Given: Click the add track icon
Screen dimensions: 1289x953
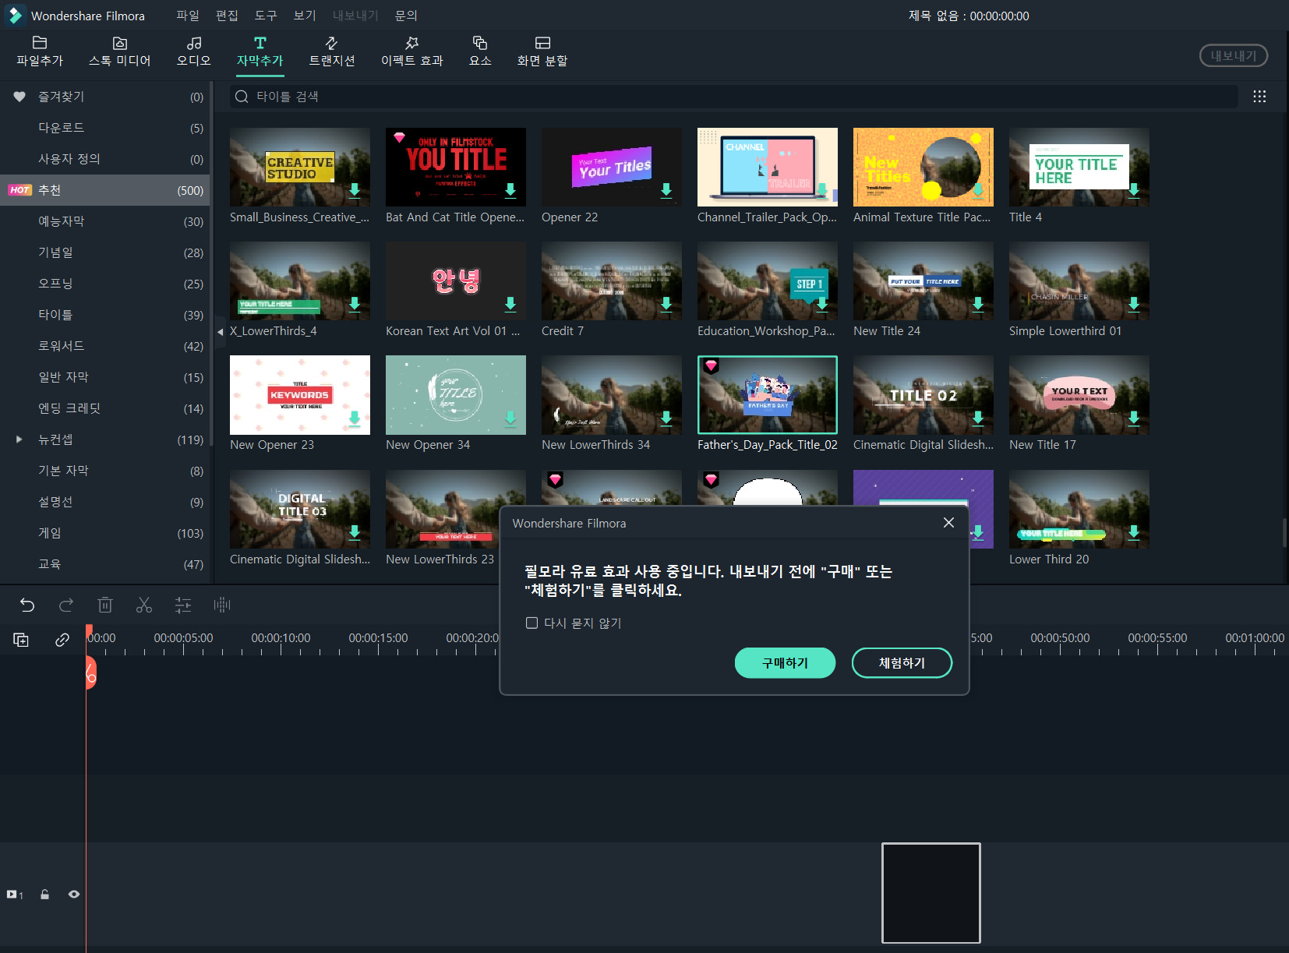Looking at the screenshot, I should [21, 640].
